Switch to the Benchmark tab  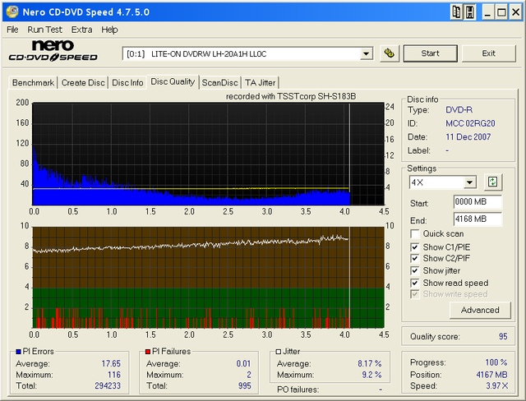(33, 82)
